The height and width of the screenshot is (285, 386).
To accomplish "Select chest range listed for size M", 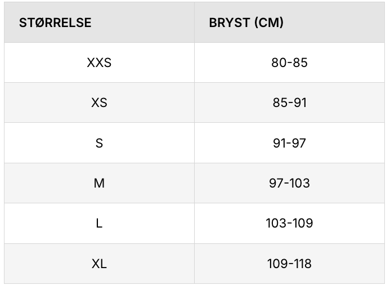I will pos(289,183).
